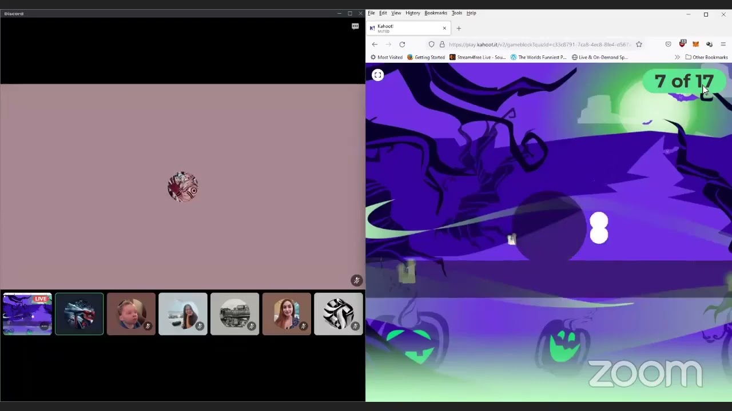
Task: Open The Worlds Funniest bookmark
Action: pyautogui.click(x=538, y=57)
